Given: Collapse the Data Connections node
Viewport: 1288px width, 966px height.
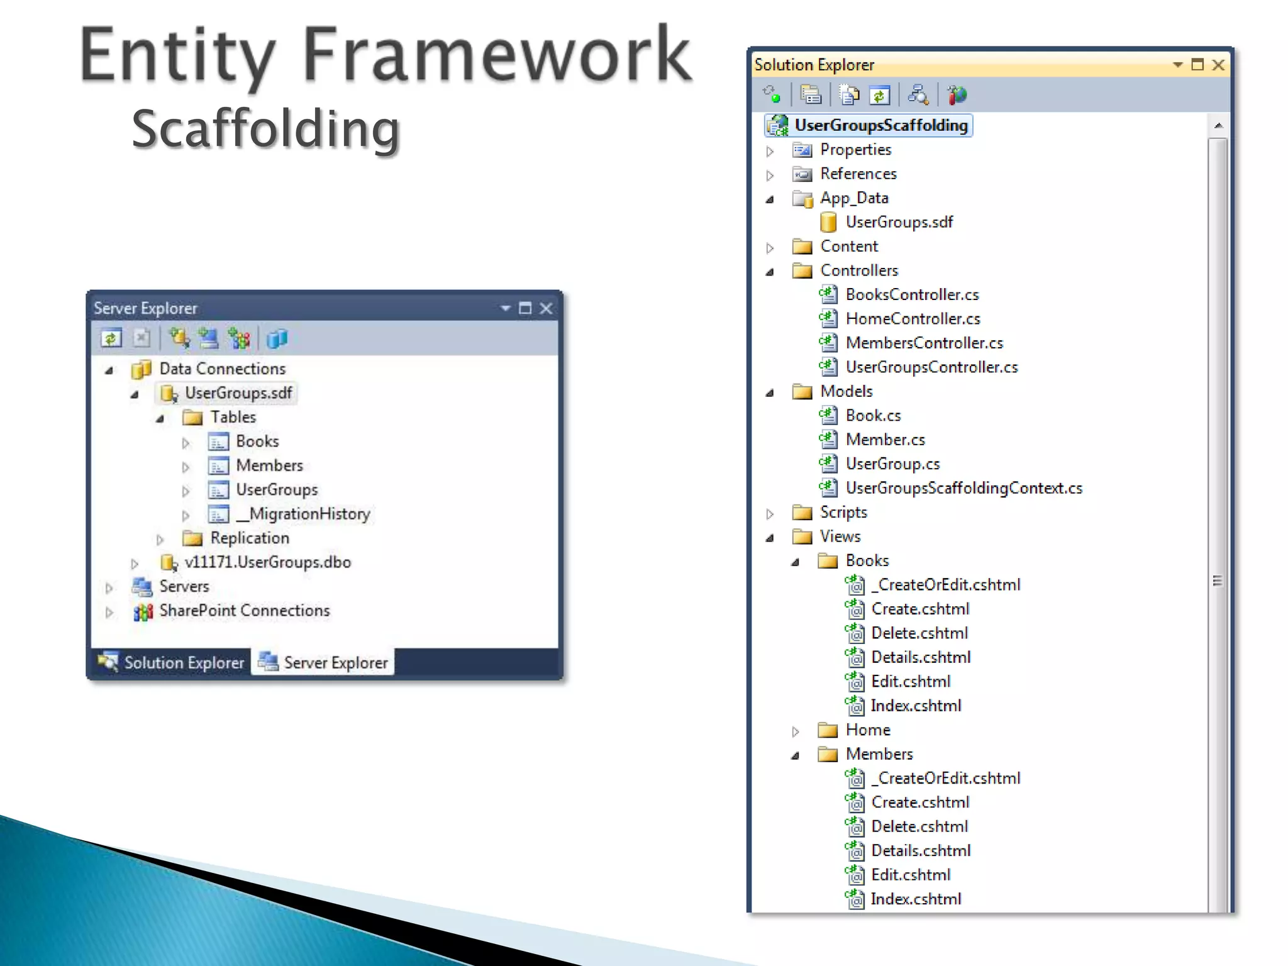Looking at the screenshot, I should coord(109,370).
